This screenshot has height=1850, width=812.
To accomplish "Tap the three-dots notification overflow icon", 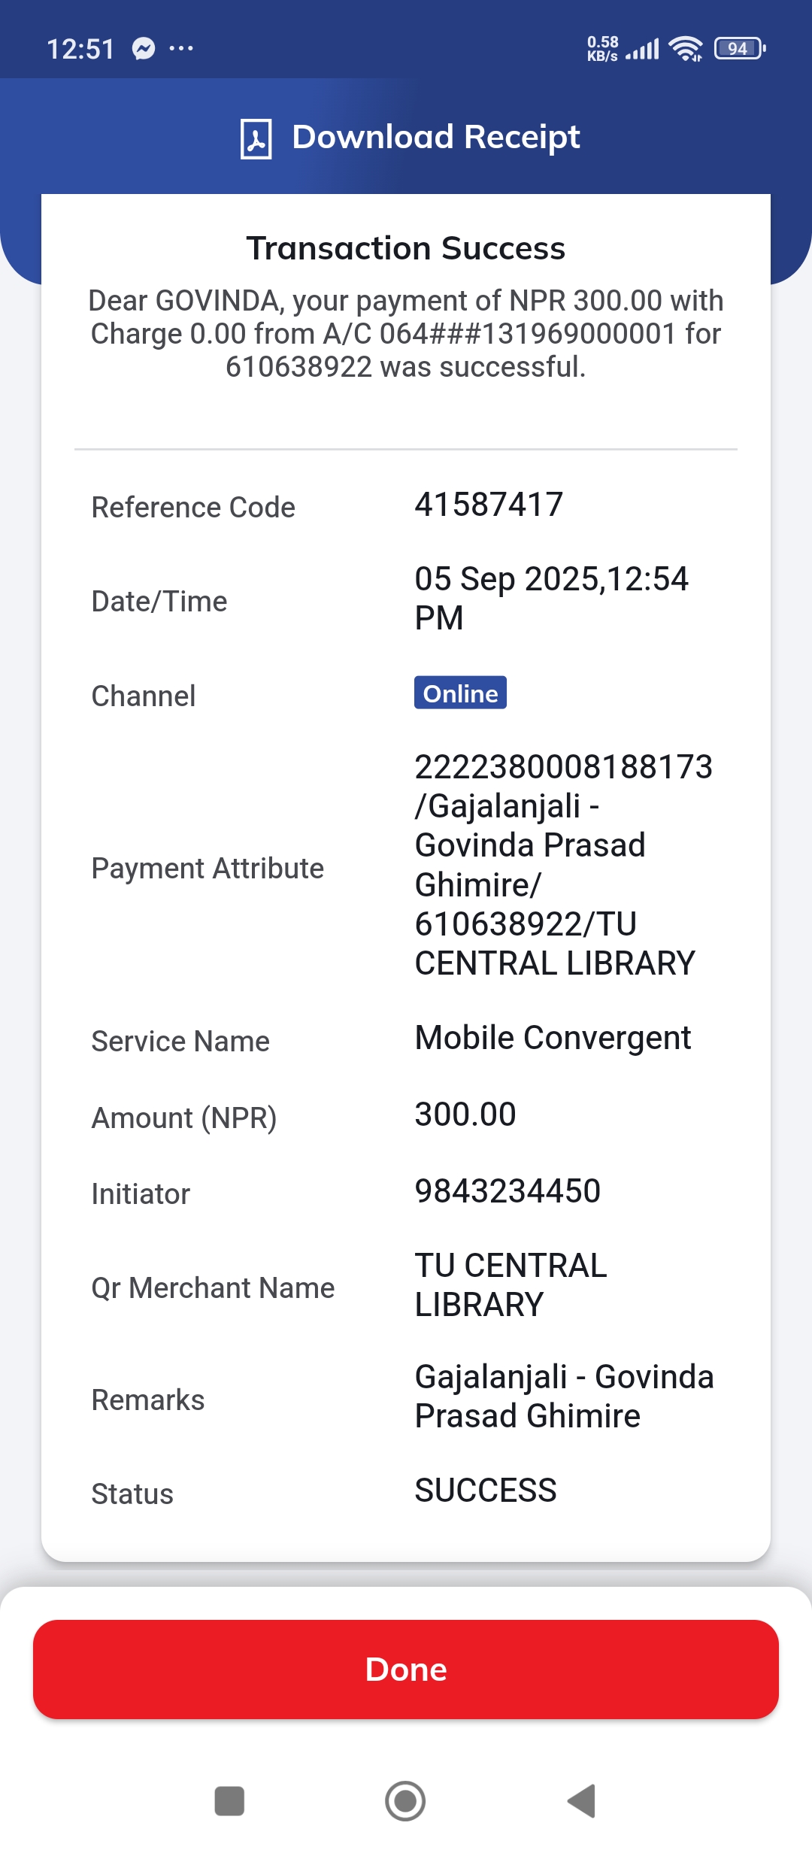I will pos(181,49).
